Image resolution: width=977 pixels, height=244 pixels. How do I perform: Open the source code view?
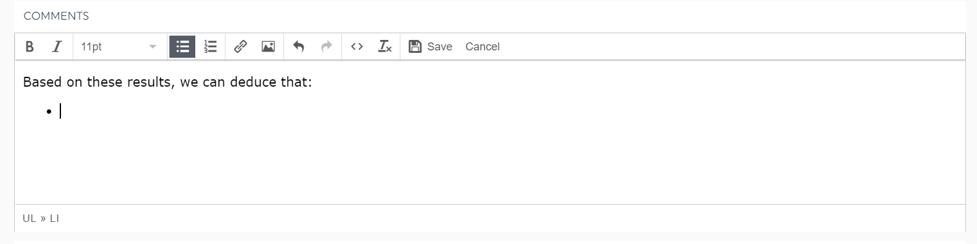click(x=357, y=47)
